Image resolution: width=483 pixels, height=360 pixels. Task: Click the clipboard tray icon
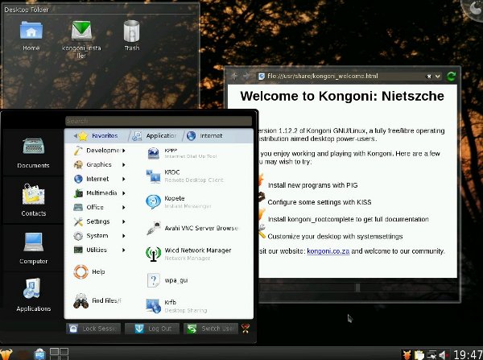pos(419,354)
